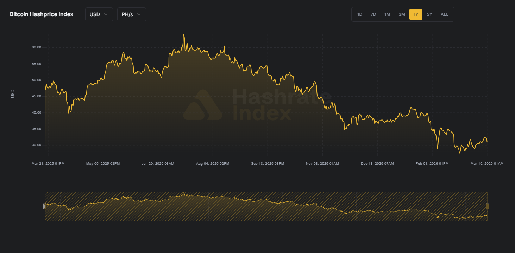515x253 pixels.
Task: Click the Nov 03, 2025 01AM axis label
Action: click(322, 164)
